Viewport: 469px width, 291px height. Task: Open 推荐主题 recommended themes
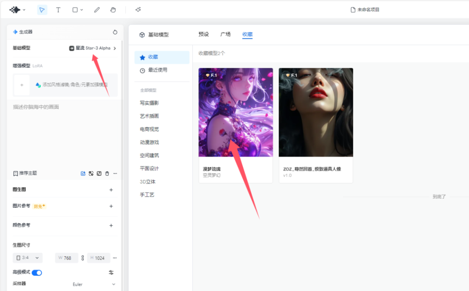[x=25, y=173]
